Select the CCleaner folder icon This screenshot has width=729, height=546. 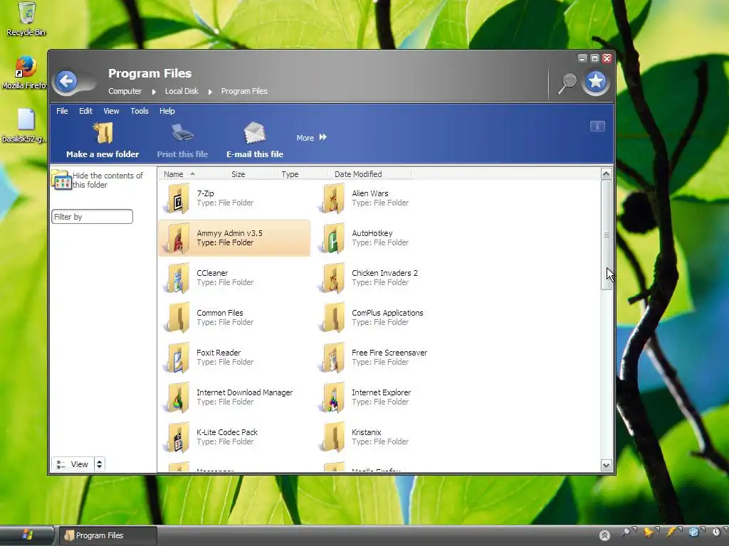point(177,279)
